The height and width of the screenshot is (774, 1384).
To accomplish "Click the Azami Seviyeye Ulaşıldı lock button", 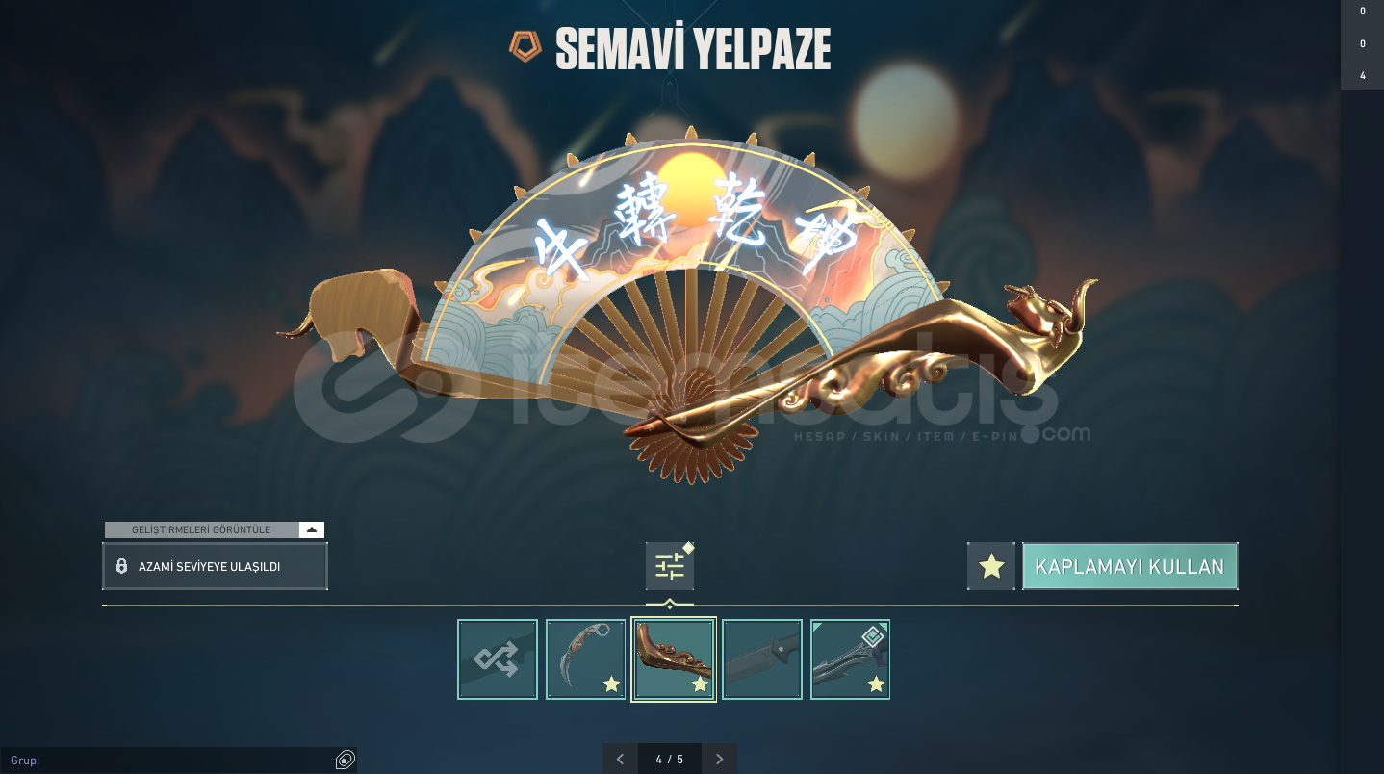I will click(x=215, y=566).
